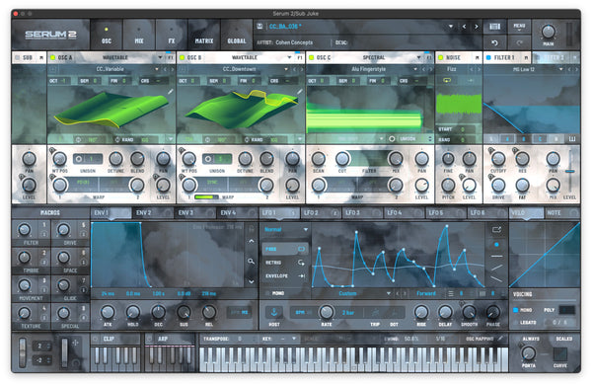Undo the last change
Screen dimensions: 592x386
click(x=494, y=42)
